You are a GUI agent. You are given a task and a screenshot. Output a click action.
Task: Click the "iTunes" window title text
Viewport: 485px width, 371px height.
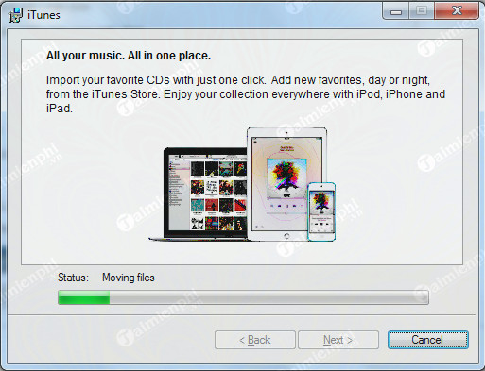43,15
